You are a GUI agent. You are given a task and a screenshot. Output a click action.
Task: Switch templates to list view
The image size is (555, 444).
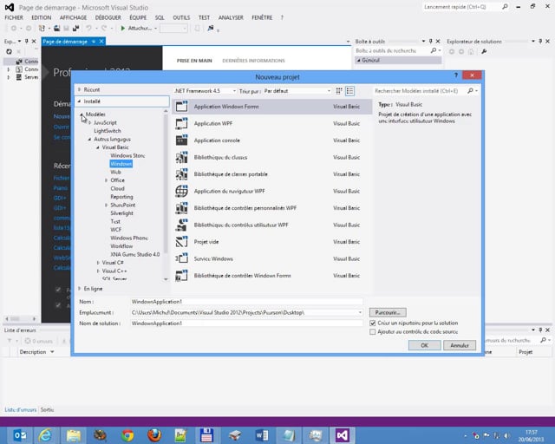pyautogui.click(x=349, y=91)
